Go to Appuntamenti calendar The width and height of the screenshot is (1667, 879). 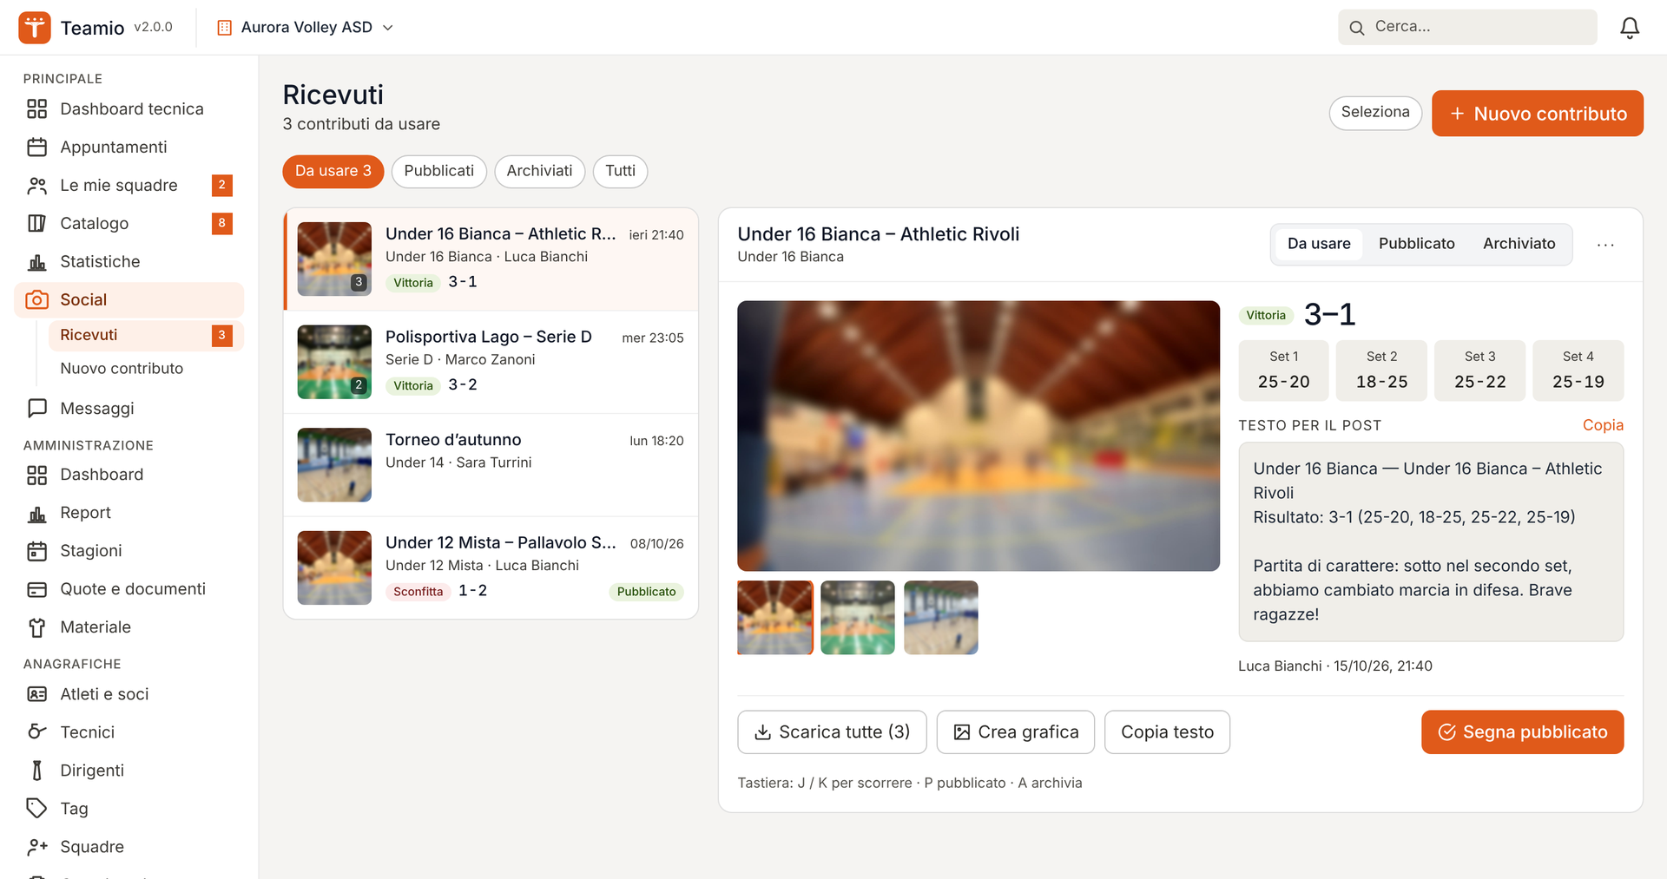coord(129,147)
